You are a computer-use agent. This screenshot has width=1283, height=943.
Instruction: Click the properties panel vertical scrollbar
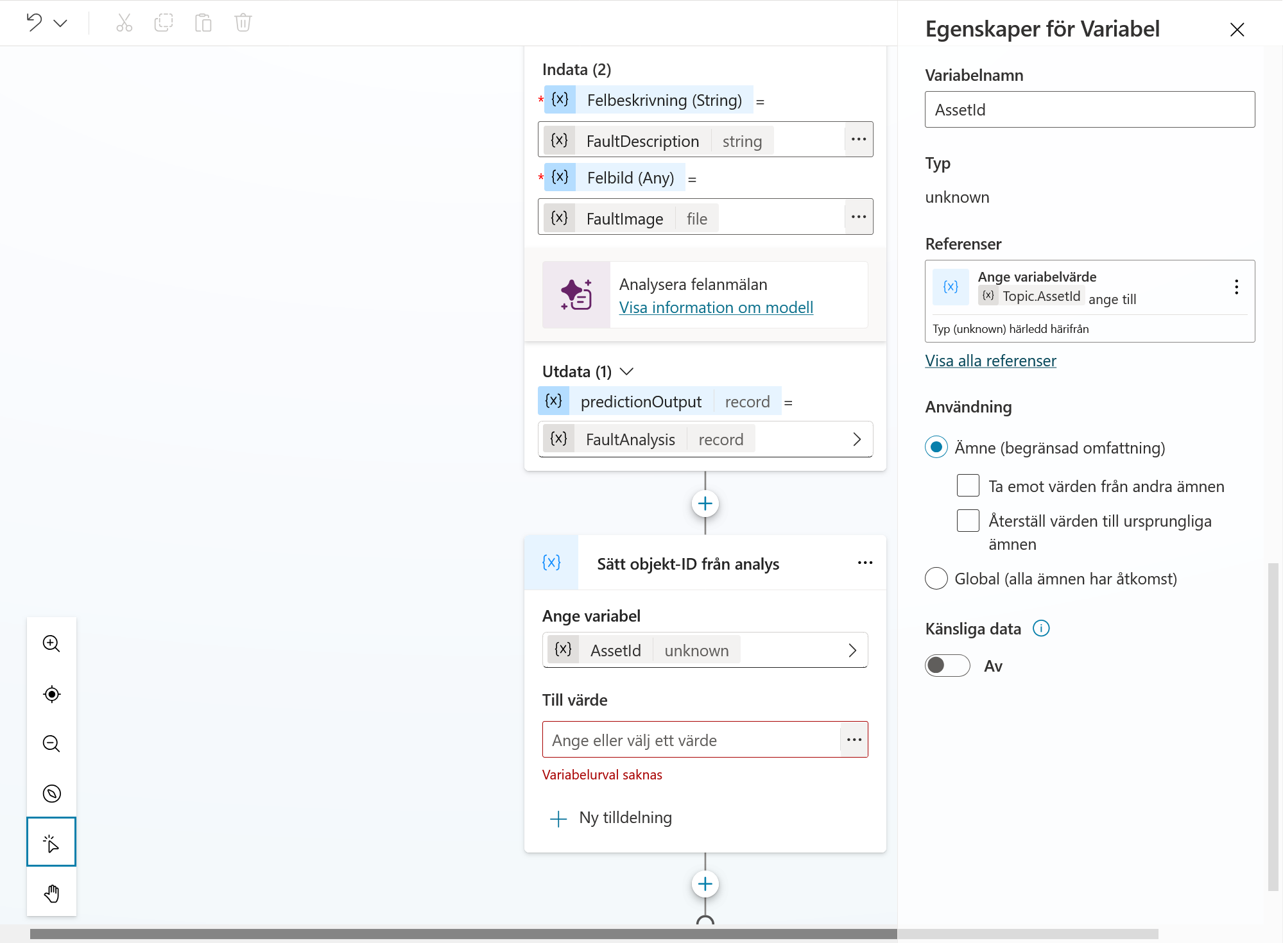coord(1273,727)
